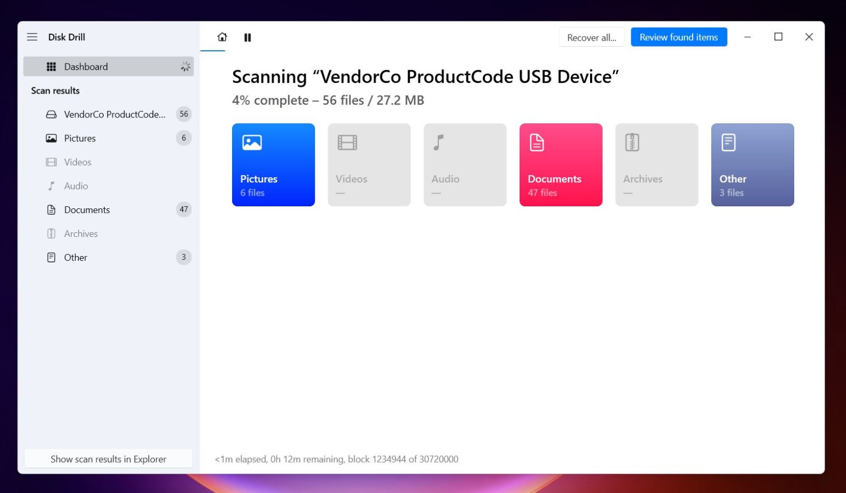
Task: Toggle the sidebar with the hamburger menu
Action: click(x=32, y=37)
